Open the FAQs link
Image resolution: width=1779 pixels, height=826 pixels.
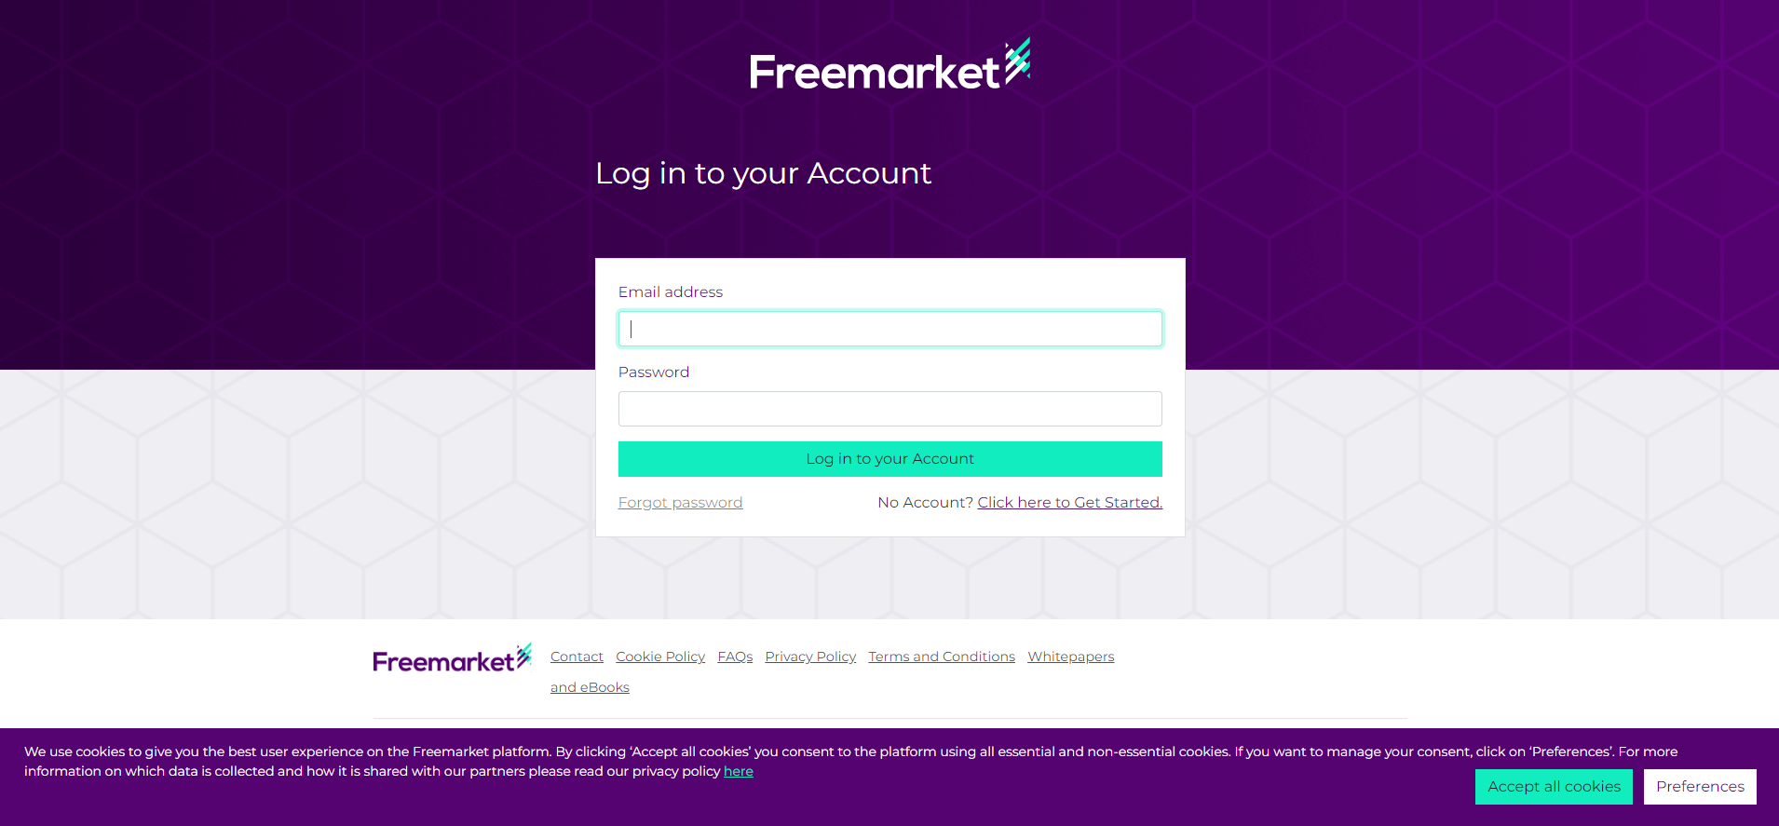click(735, 657)
